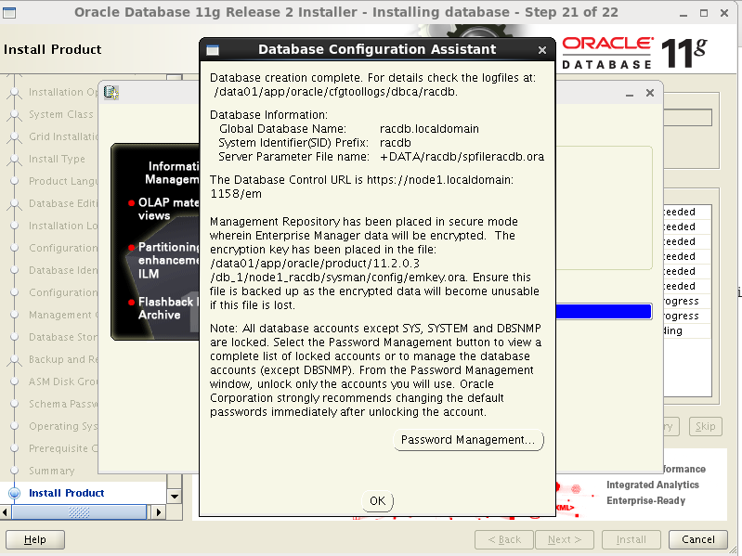This screenshot has width=742, height=556.
Task: Open Password Management window
Action: 468,440
